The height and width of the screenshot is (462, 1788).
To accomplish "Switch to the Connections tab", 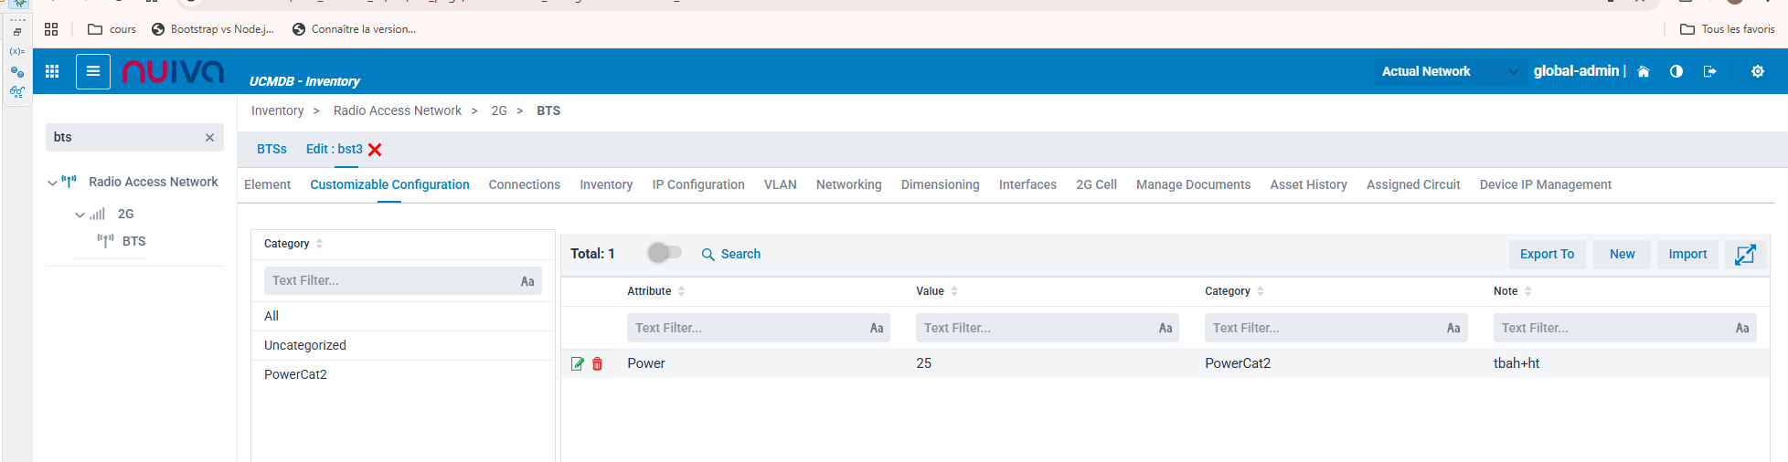I will point(524,184).
